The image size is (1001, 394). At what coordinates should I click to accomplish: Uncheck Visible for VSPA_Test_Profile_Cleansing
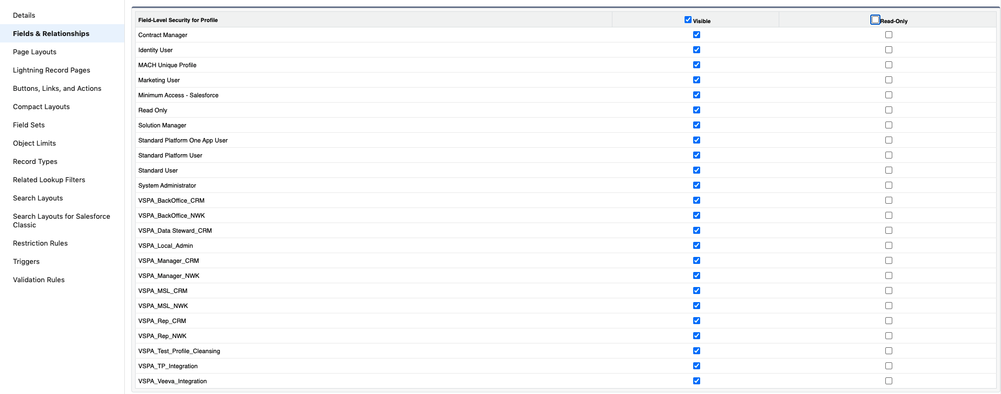pyautogui.click(x=696, y=350)
